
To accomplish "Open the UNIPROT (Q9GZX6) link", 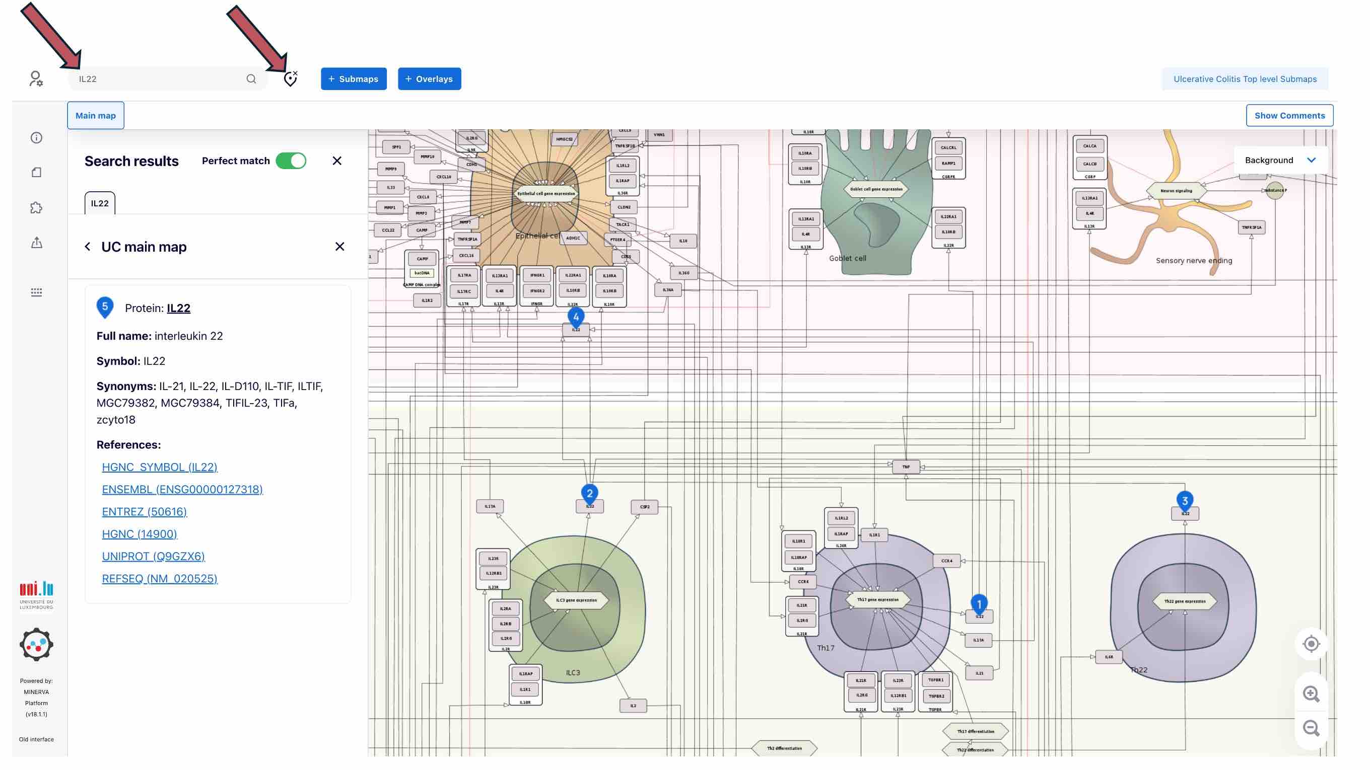I will coord(153,556).
